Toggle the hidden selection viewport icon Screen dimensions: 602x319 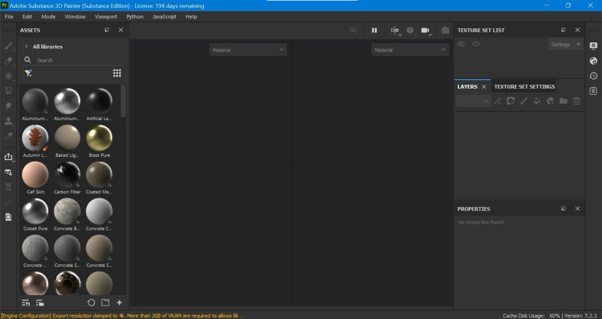pyautogui.click(x=354, y=30)
